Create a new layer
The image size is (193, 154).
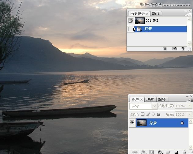(176, 152)
